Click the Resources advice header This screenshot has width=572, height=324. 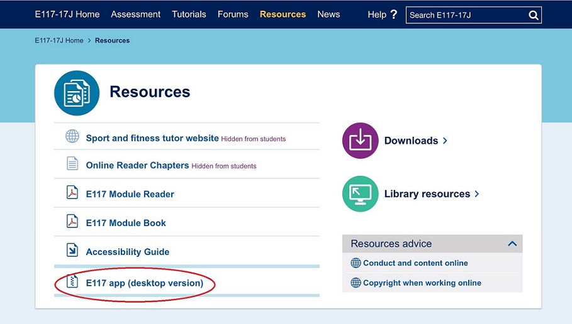pos(432,244)
